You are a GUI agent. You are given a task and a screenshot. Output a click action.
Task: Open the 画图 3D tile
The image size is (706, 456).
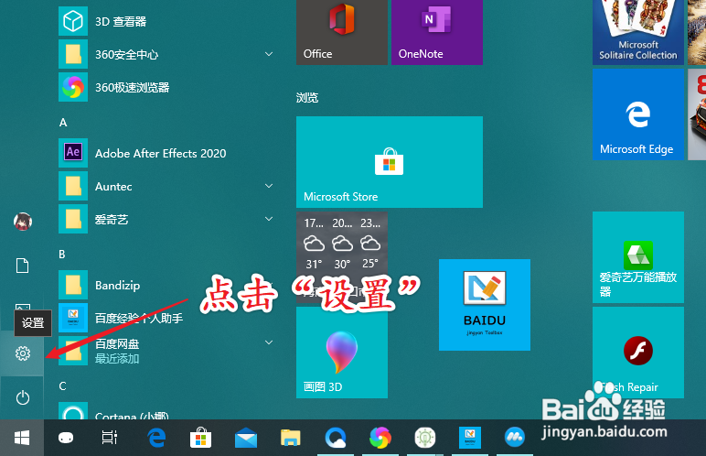coord(342,353)
